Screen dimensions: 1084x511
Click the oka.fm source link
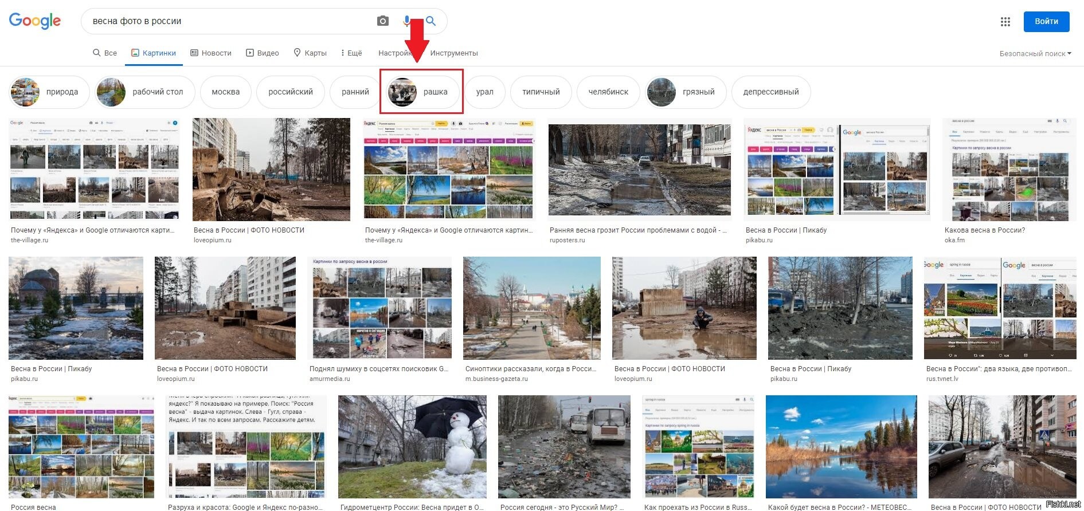click(954, 240)
